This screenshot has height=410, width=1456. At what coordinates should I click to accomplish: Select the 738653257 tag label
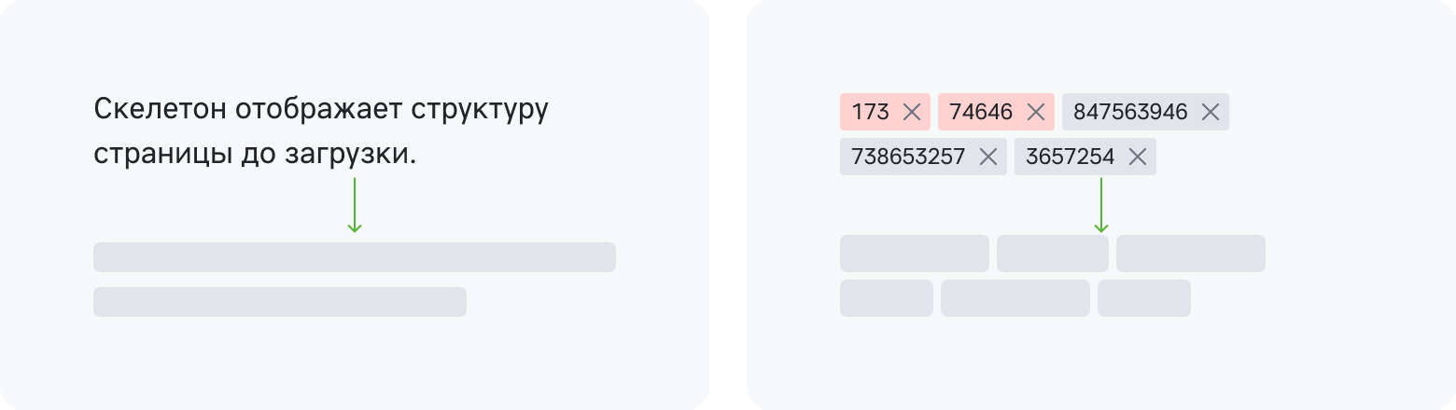pos(908,157)
